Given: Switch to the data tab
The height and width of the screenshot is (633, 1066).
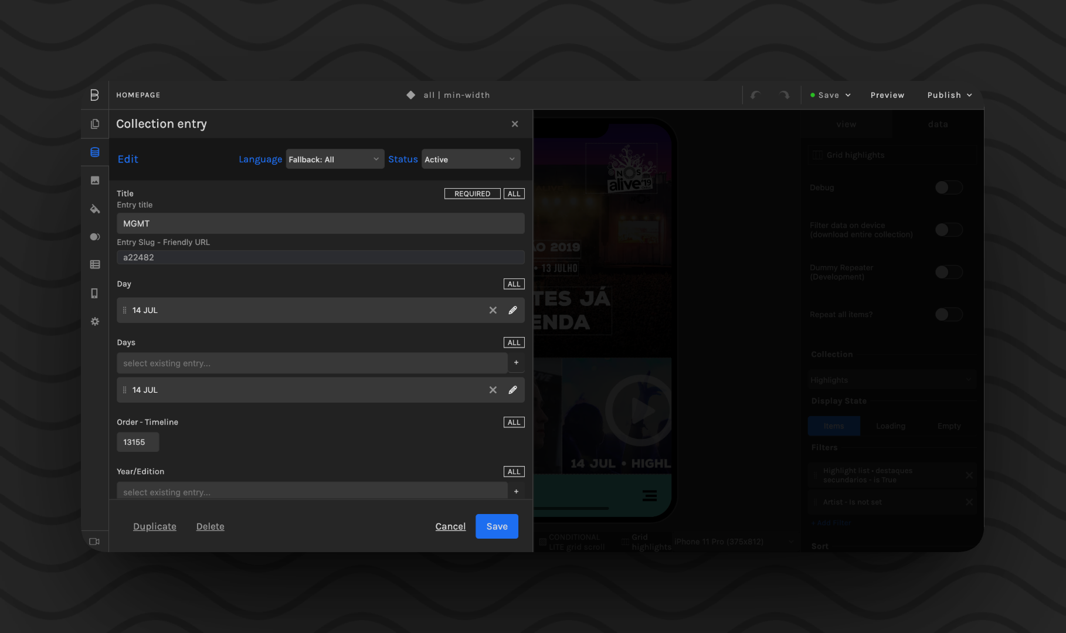Looking at the screenshot, I should (938, 124).
